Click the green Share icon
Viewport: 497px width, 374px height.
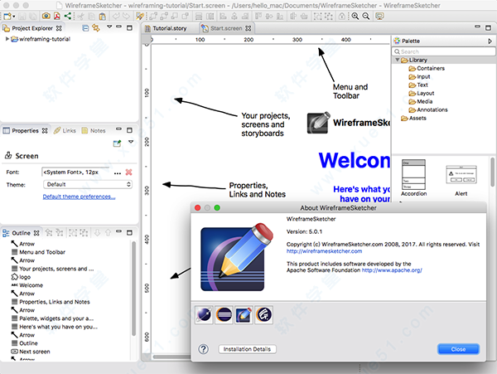click(x=68, y=16)
